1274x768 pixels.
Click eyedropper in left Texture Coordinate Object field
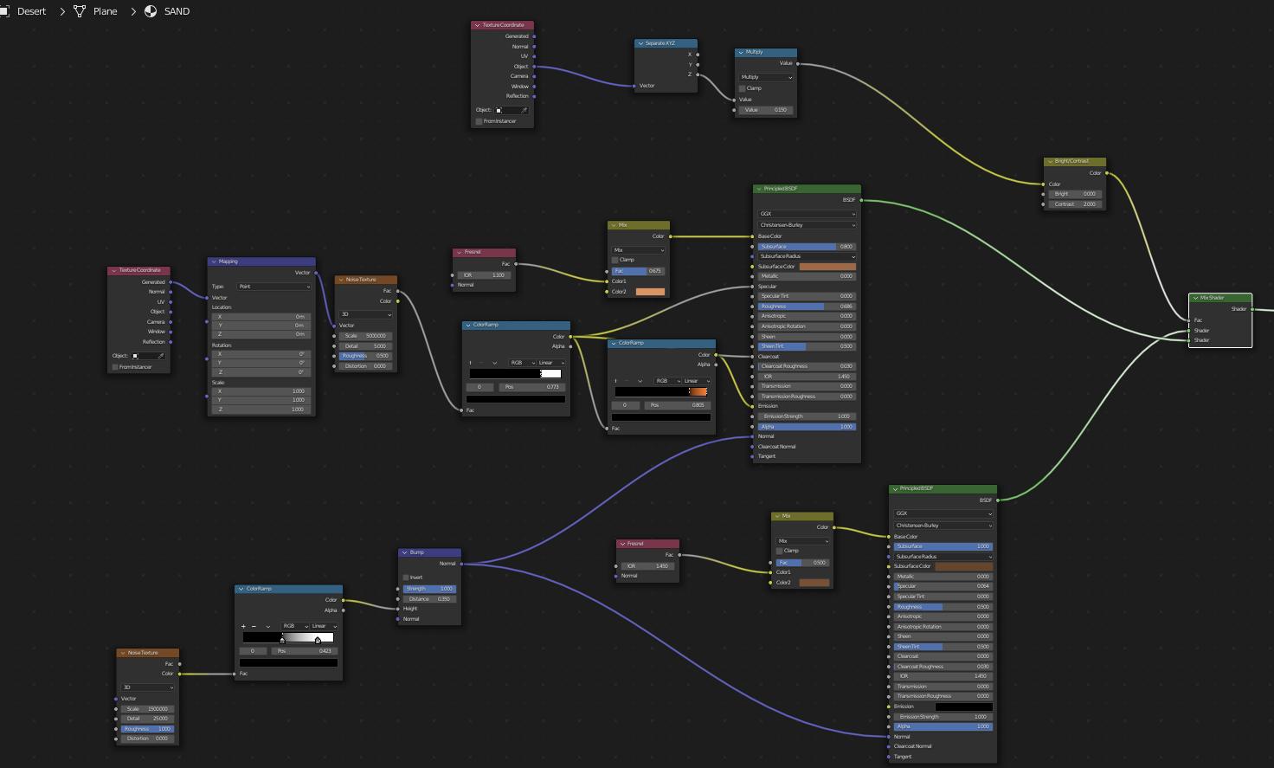[161, 356]
